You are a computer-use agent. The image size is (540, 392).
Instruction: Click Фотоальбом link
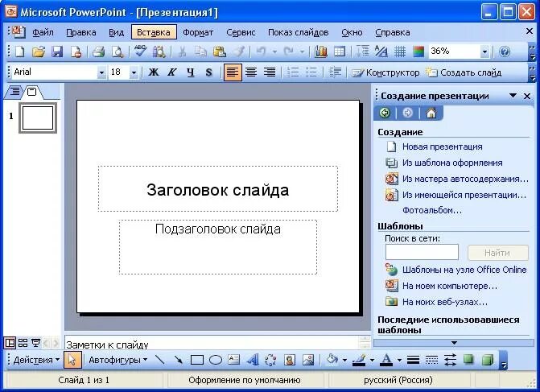[432, 210]
